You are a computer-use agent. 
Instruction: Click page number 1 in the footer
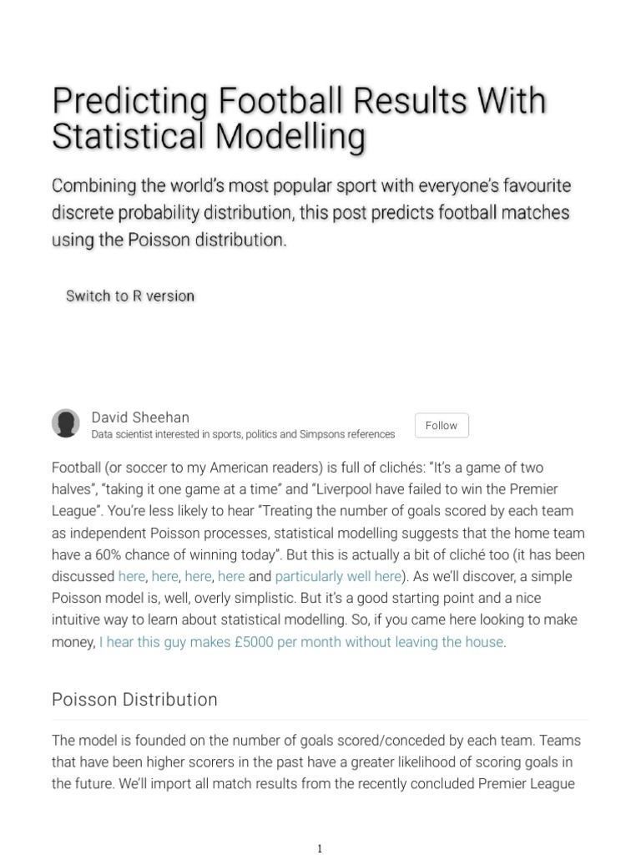(x=320, y=848)
